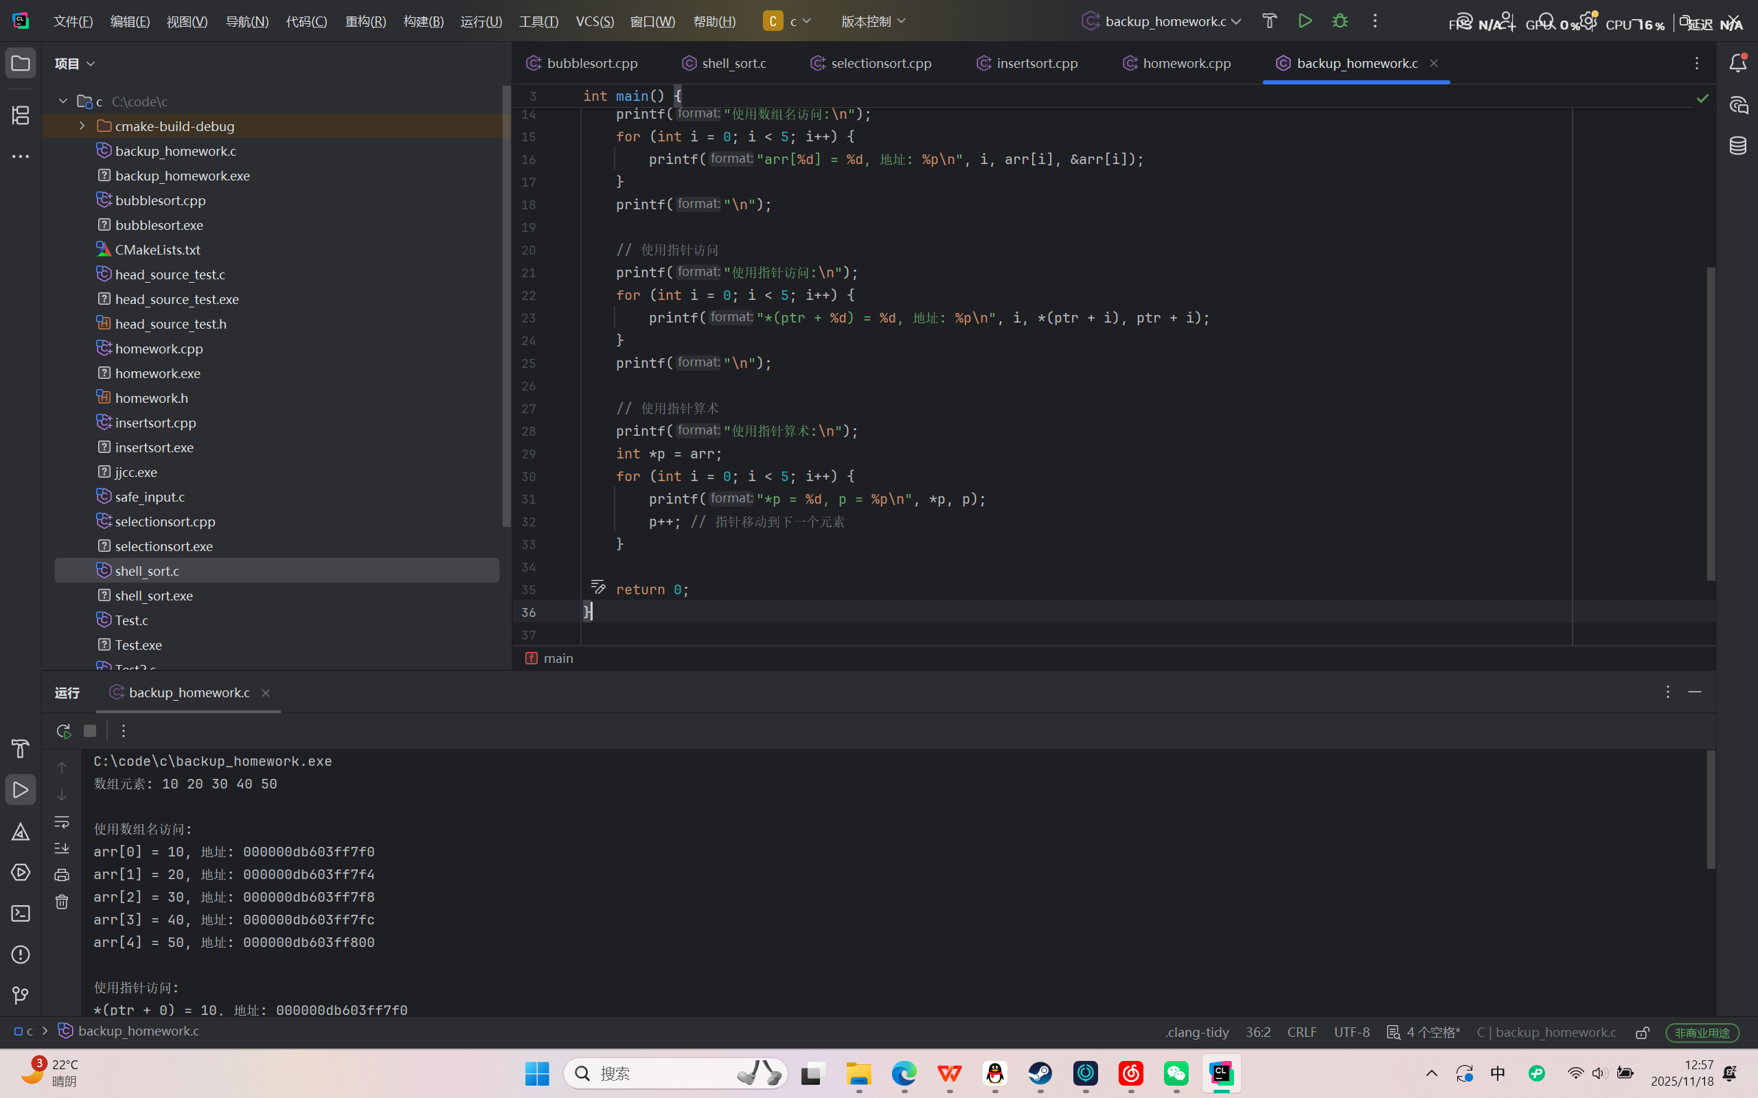Click the Debug bug icon
1758x1098 pixels.
[x=1340, y=21]
